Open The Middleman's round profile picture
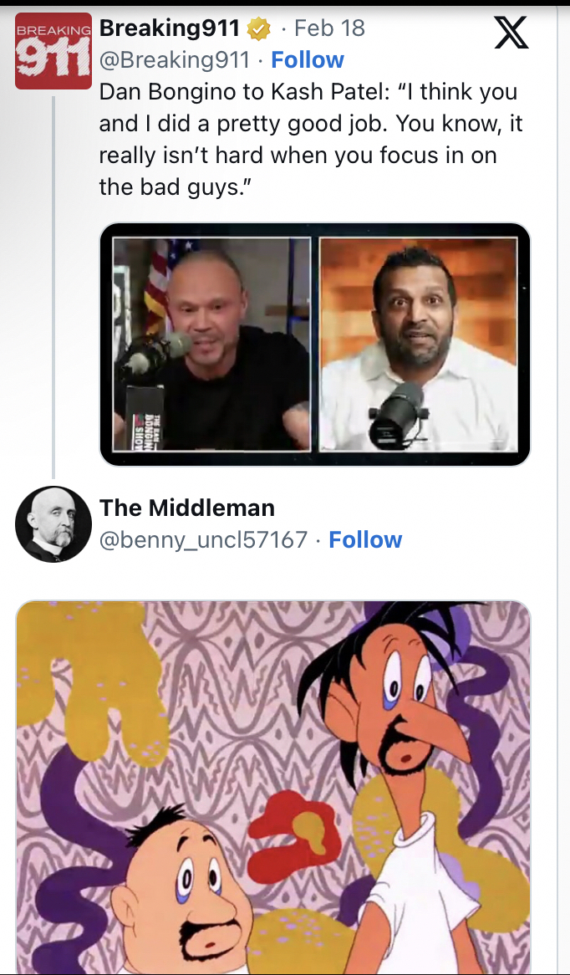This screenshot has height=975, width=570. [53, 524]
